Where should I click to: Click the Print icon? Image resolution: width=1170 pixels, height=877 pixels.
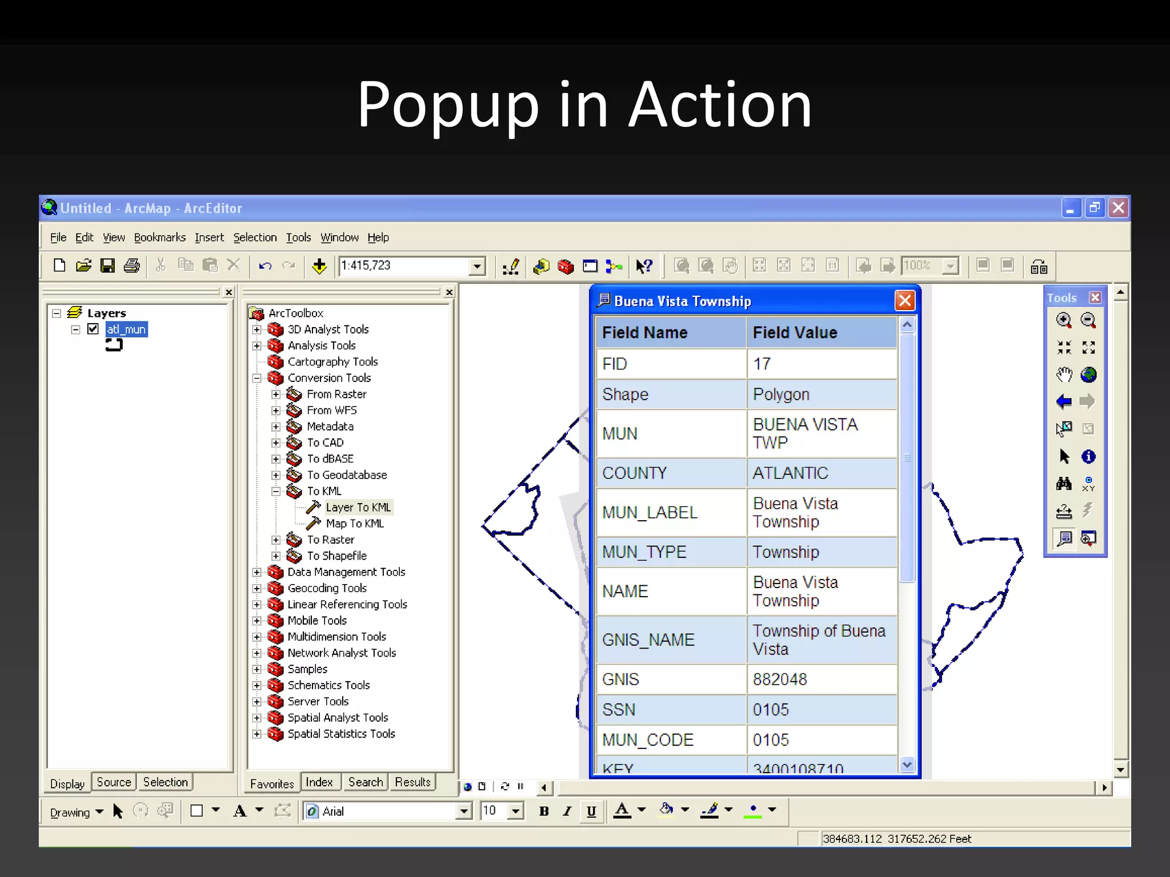pyautogui.click(x=132, y=265)
